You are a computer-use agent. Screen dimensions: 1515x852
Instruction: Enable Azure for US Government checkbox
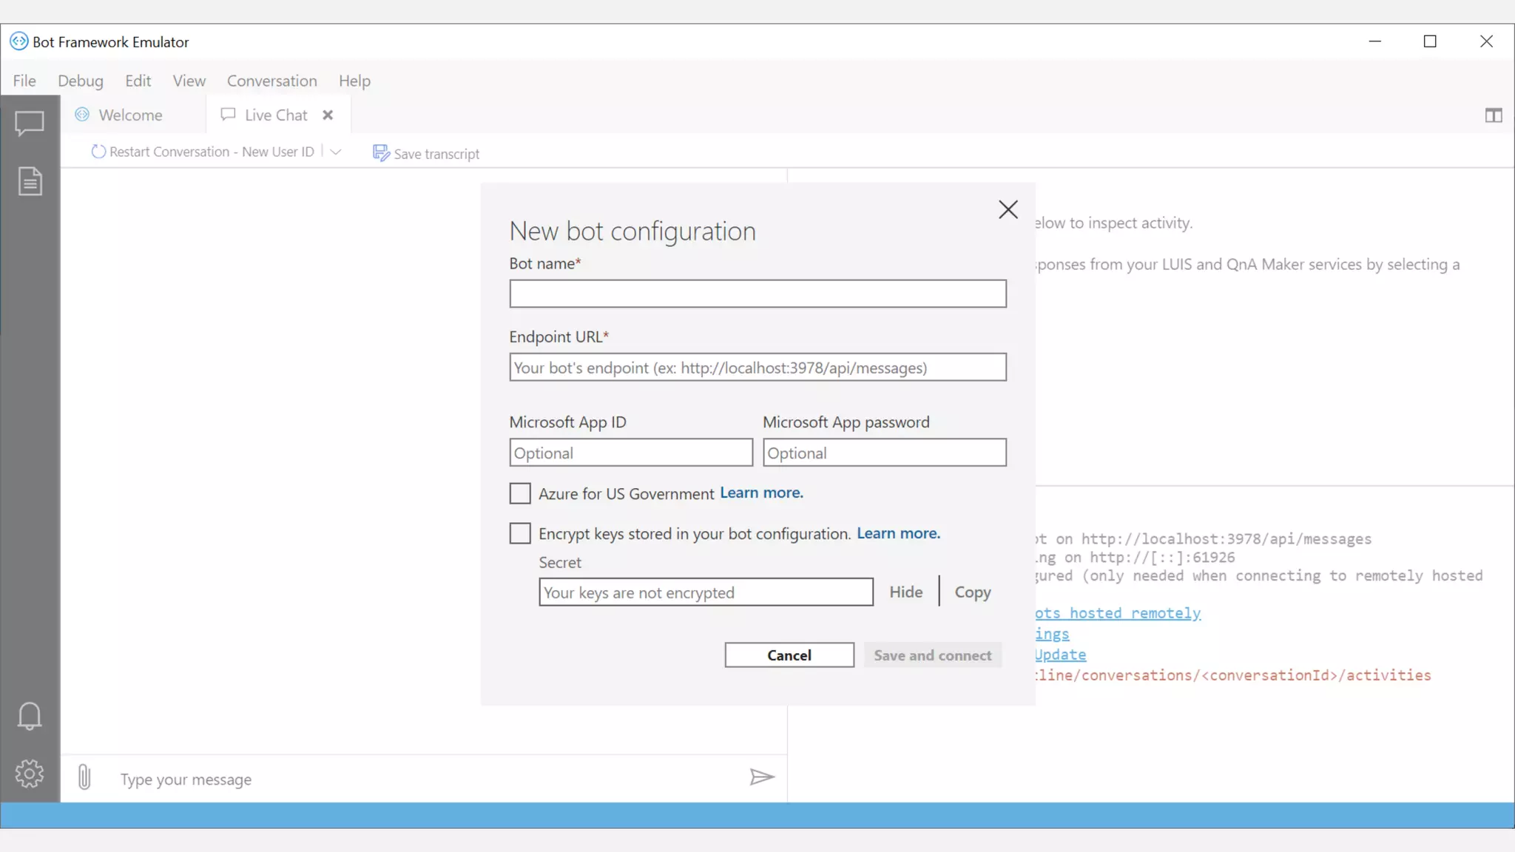coord(520,493)
